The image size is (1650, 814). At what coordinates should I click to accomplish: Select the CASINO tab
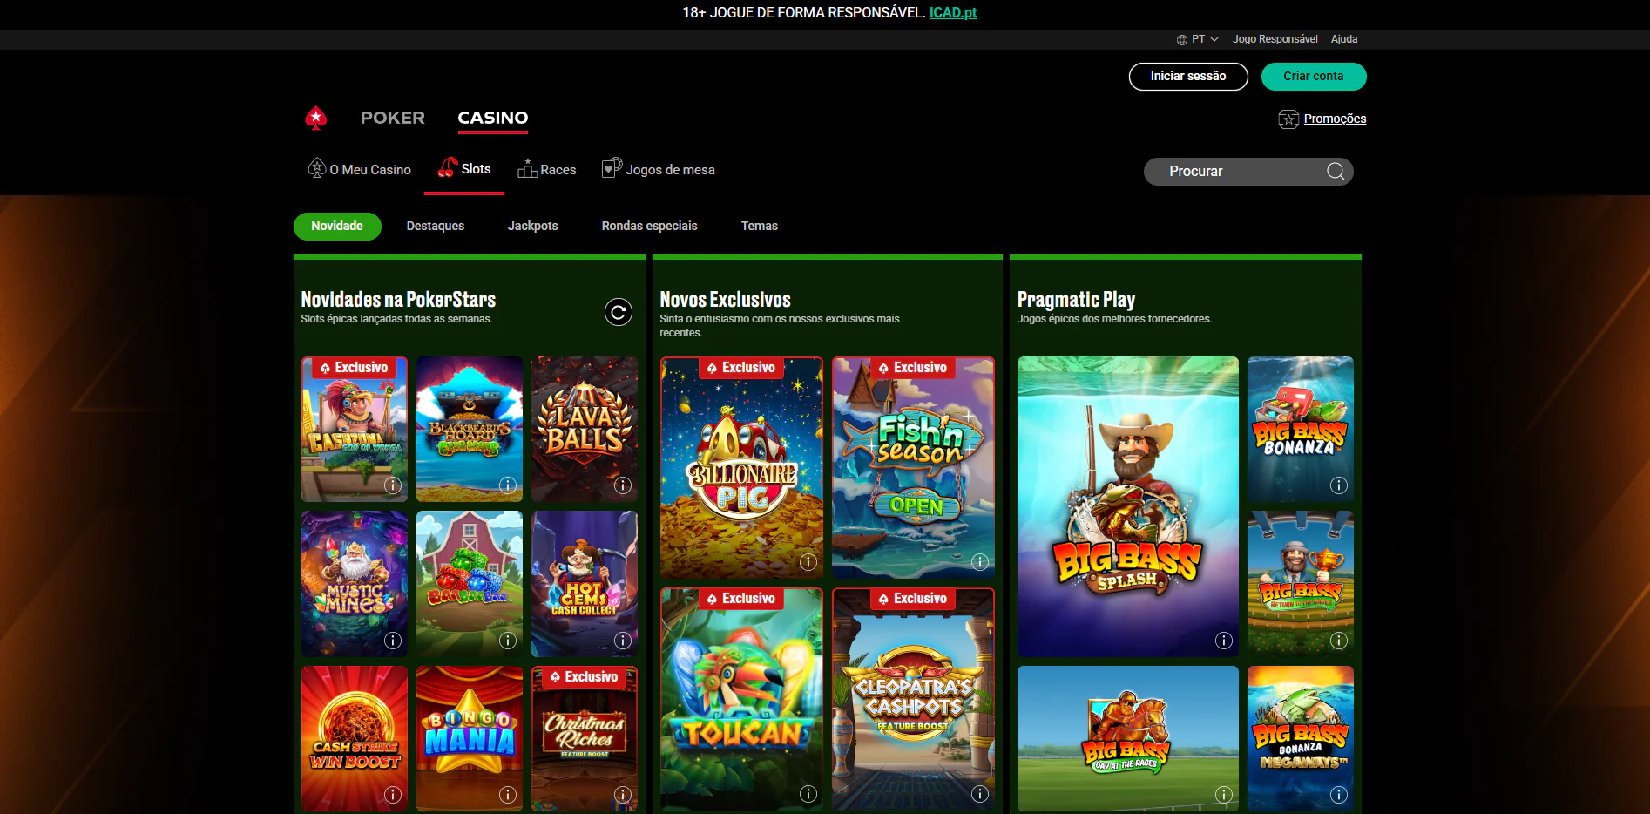492,118
